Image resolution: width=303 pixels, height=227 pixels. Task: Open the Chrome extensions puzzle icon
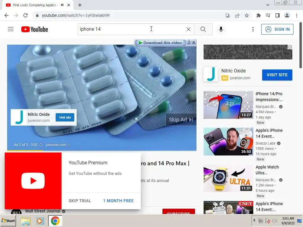(258, 15)
